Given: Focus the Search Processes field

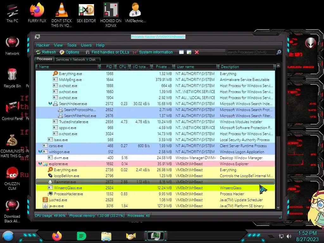Looking at the screenshot, I should coord(251,52).
